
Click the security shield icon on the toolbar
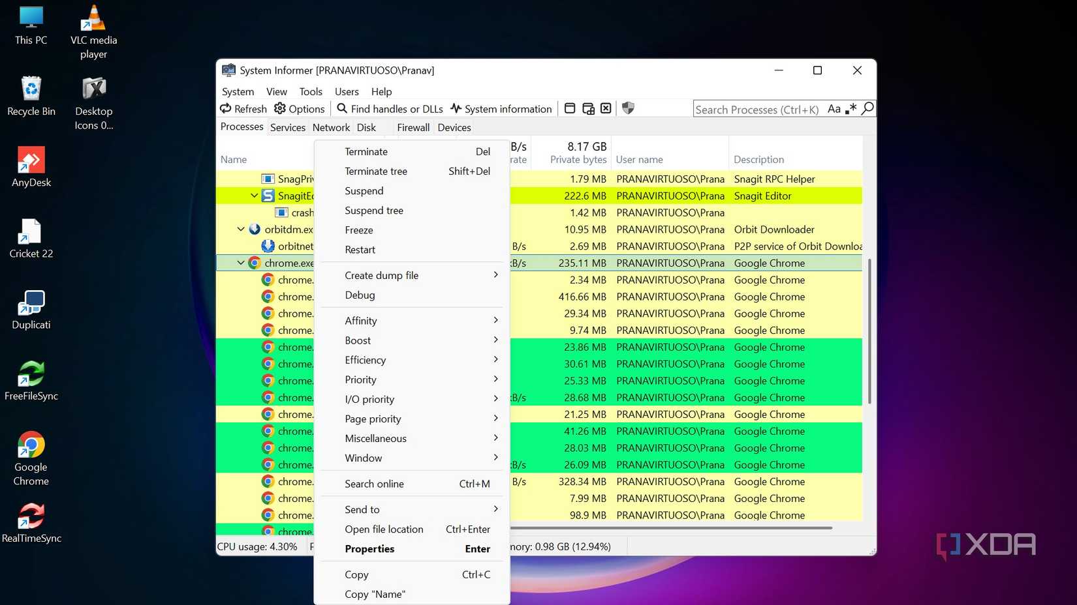tap(628, 108)
